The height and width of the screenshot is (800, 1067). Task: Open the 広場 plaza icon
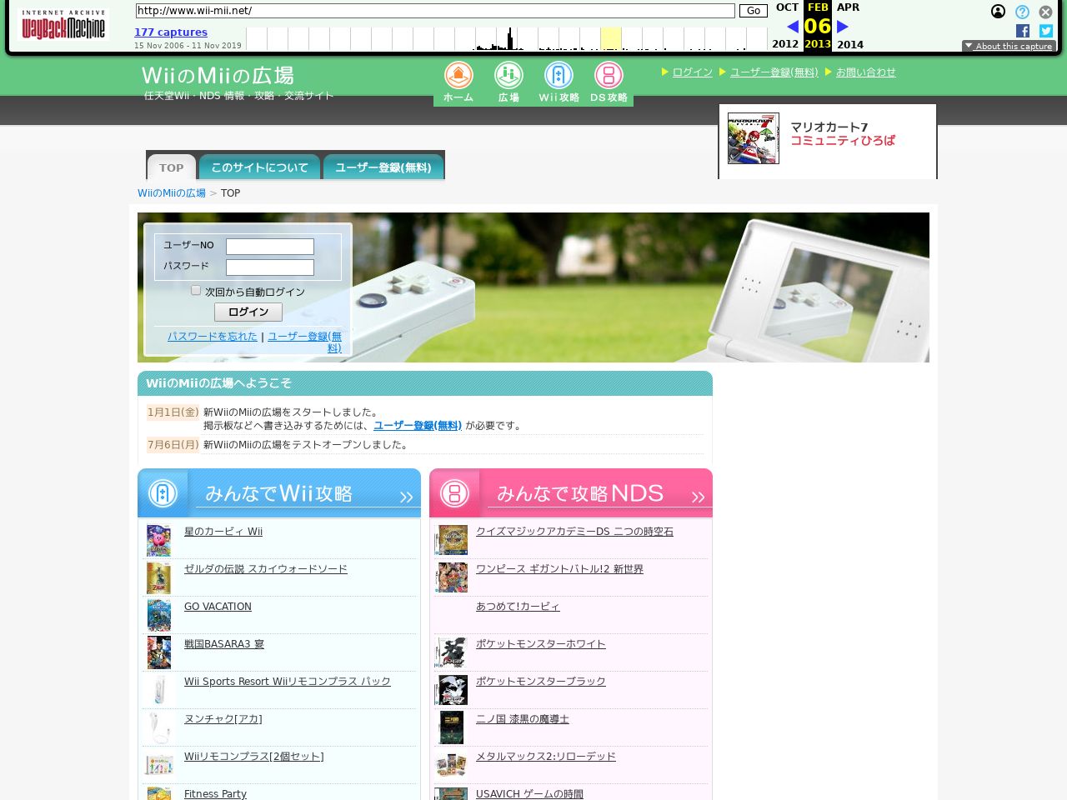(x=508, y=82)
